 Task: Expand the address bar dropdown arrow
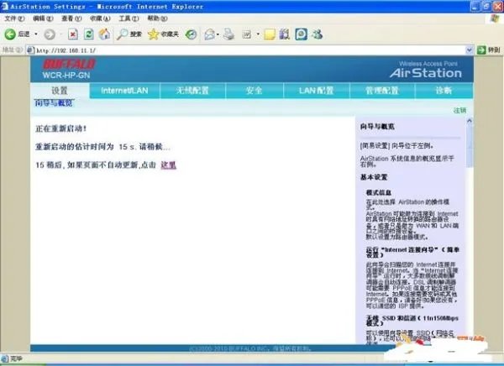coord(469,50)
